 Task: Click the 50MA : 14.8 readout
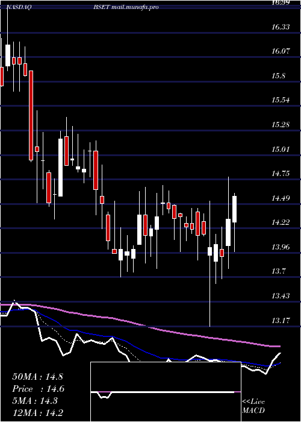37,377
